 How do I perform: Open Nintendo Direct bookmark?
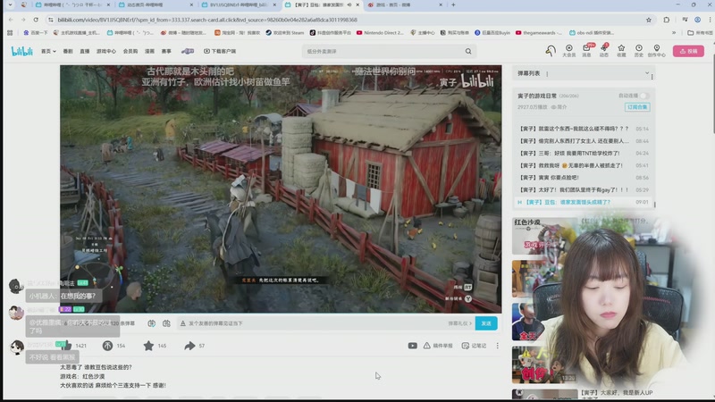point(381,33)
